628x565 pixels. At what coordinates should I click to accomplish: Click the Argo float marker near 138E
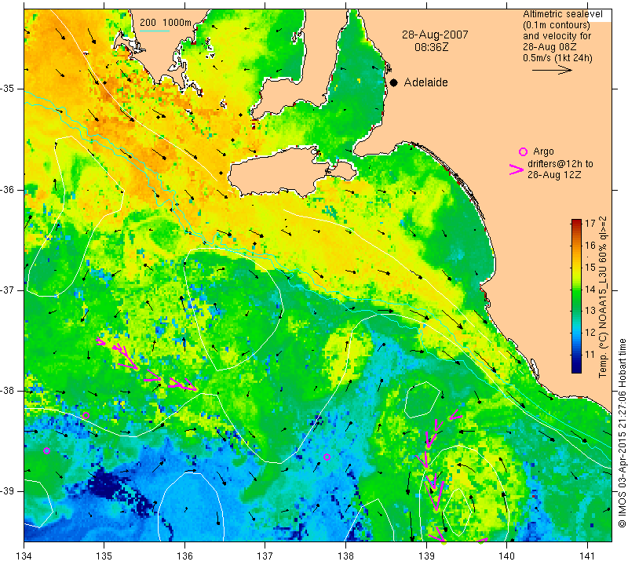click(x=327, y=457)
